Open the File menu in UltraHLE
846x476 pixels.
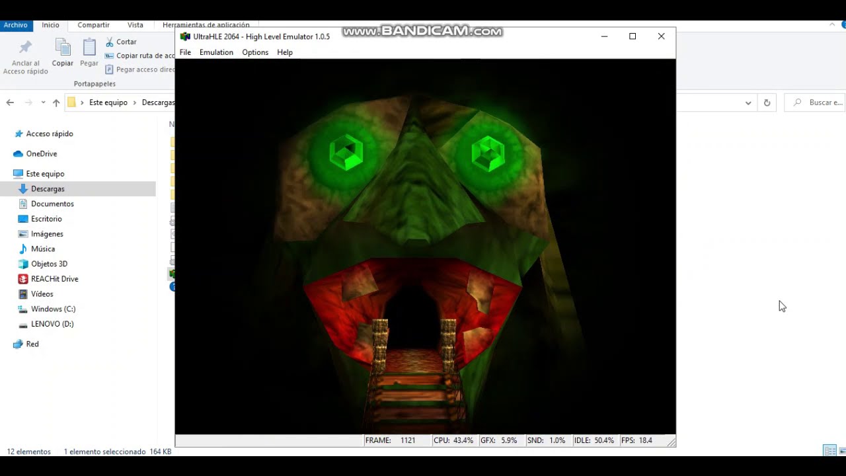click(185, 52)
